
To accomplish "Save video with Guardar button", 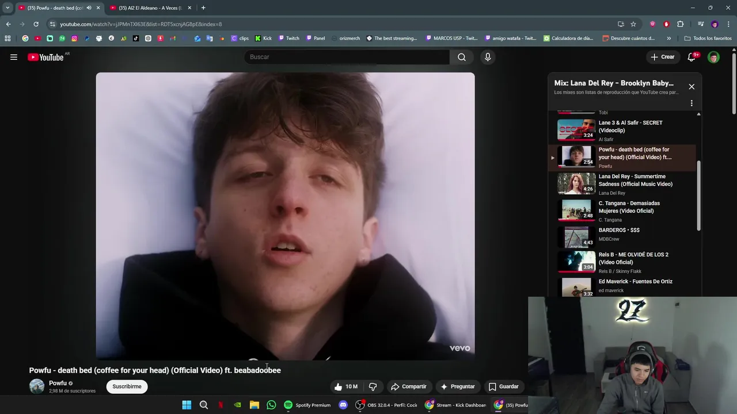I will pos(504,386).
